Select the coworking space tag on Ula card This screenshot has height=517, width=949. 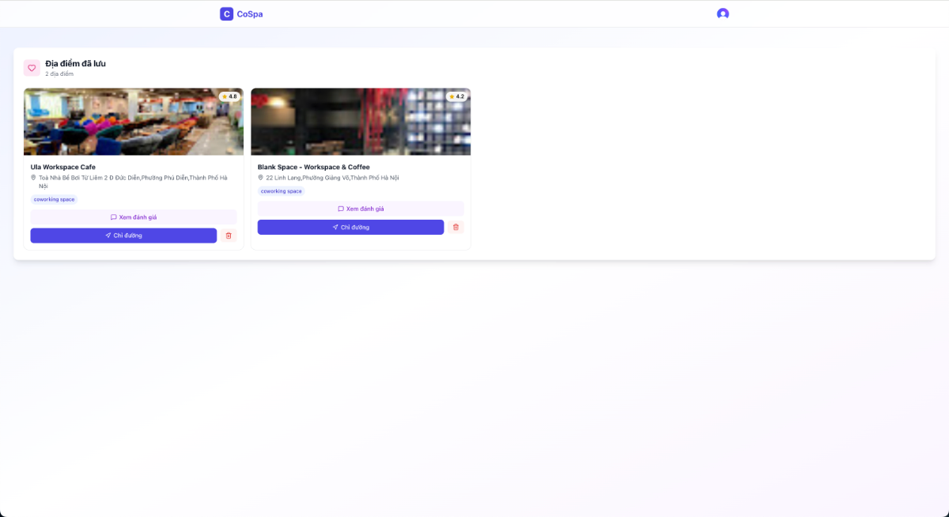point(53,199)
